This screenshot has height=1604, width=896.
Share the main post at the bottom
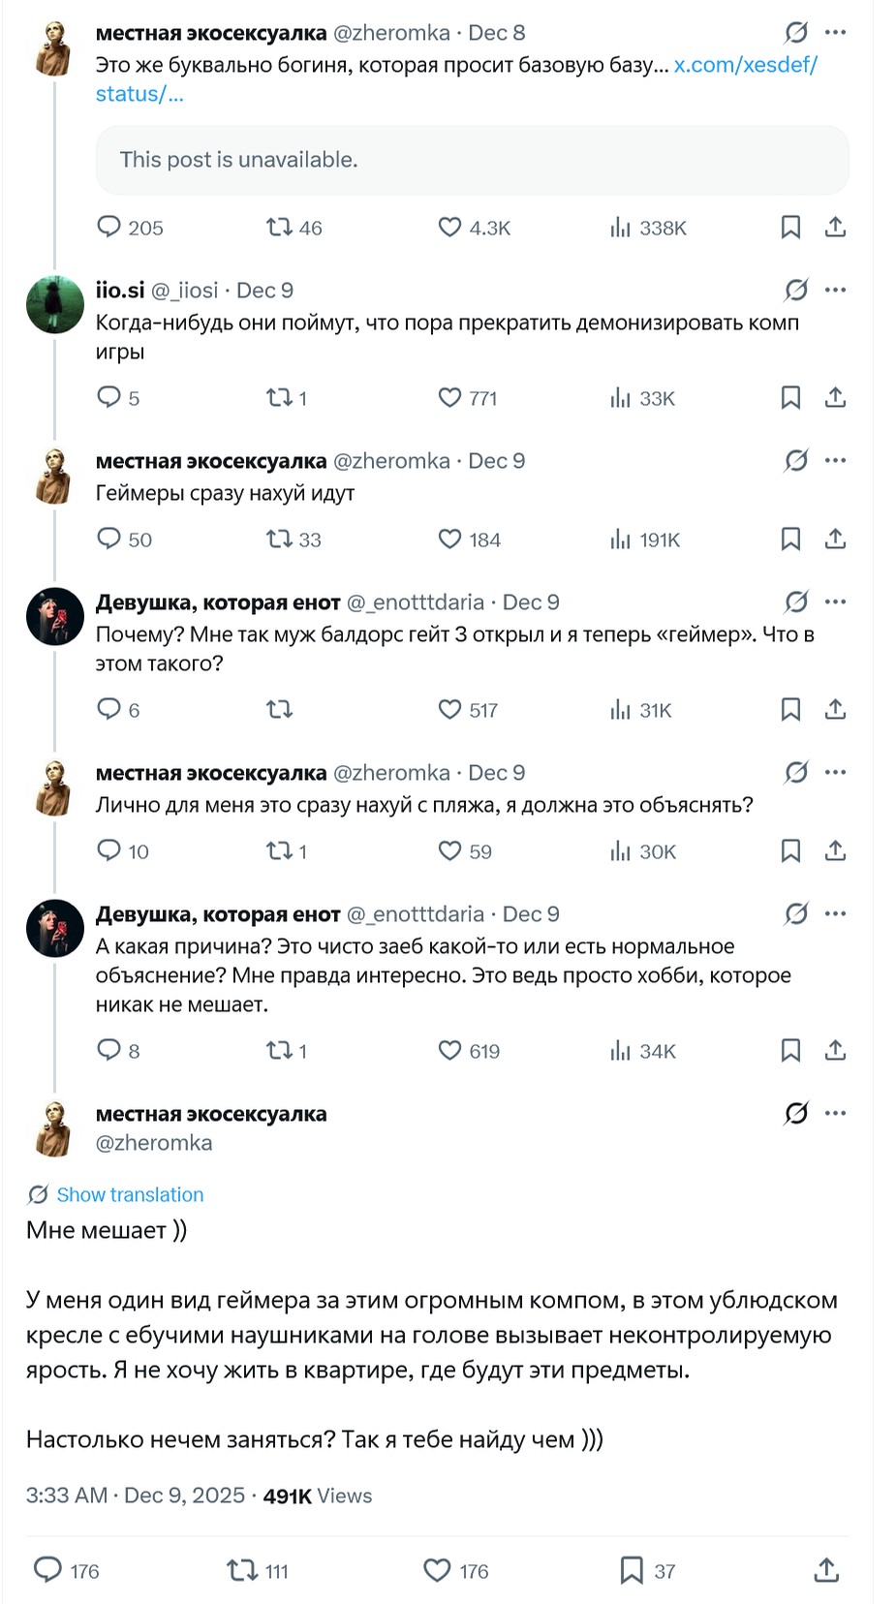tap(826, 1570)
